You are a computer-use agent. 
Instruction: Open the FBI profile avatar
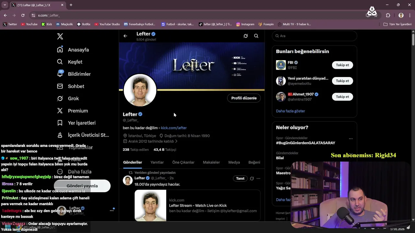(x=281, y=65)
